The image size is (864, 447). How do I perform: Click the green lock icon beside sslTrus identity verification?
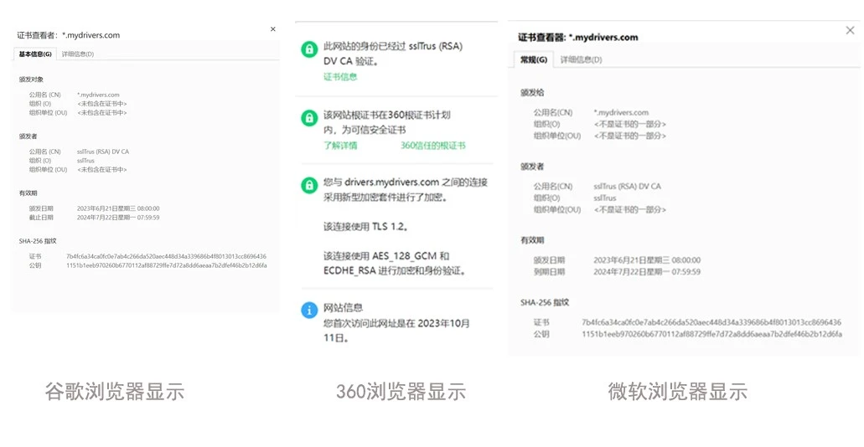click(x=309, y=49)
